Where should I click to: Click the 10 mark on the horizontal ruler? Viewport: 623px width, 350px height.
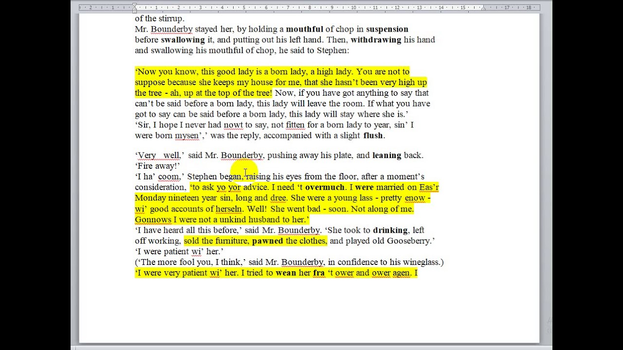[353, 7]
